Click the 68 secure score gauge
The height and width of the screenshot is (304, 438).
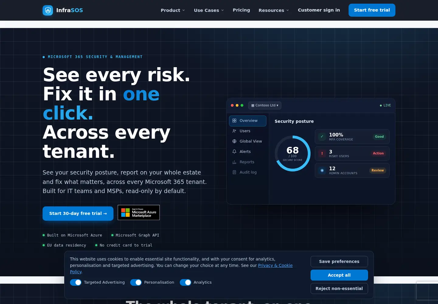point(293,154)
